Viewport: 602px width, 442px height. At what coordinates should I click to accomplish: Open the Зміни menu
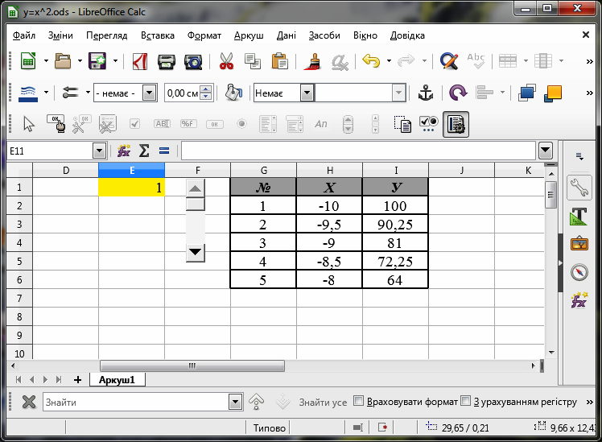coord(60,35)
